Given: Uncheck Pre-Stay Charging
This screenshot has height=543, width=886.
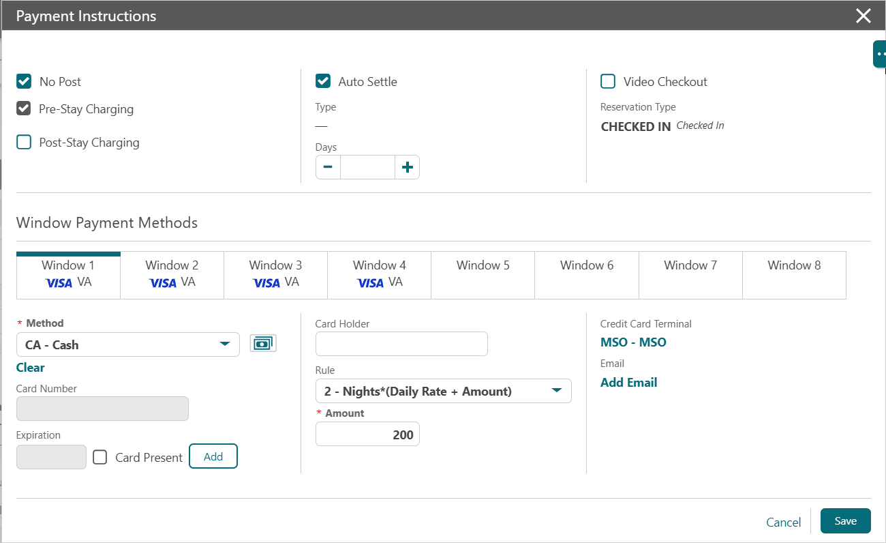Looking at the screenshot, I should [24, 108].
